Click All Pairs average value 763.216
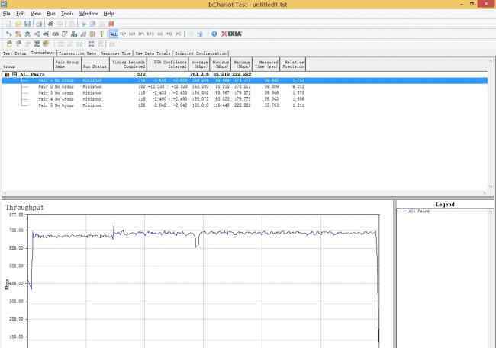The image size is (496, 348). point(199,74)
